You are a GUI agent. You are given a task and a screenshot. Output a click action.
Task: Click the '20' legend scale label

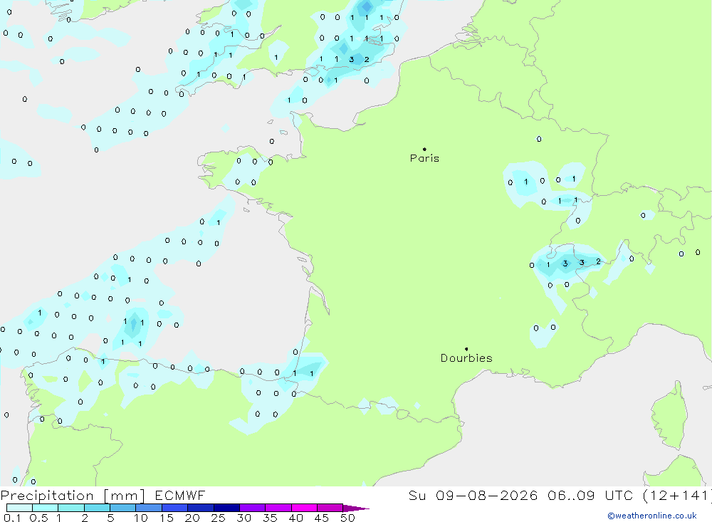coord(192,518)
